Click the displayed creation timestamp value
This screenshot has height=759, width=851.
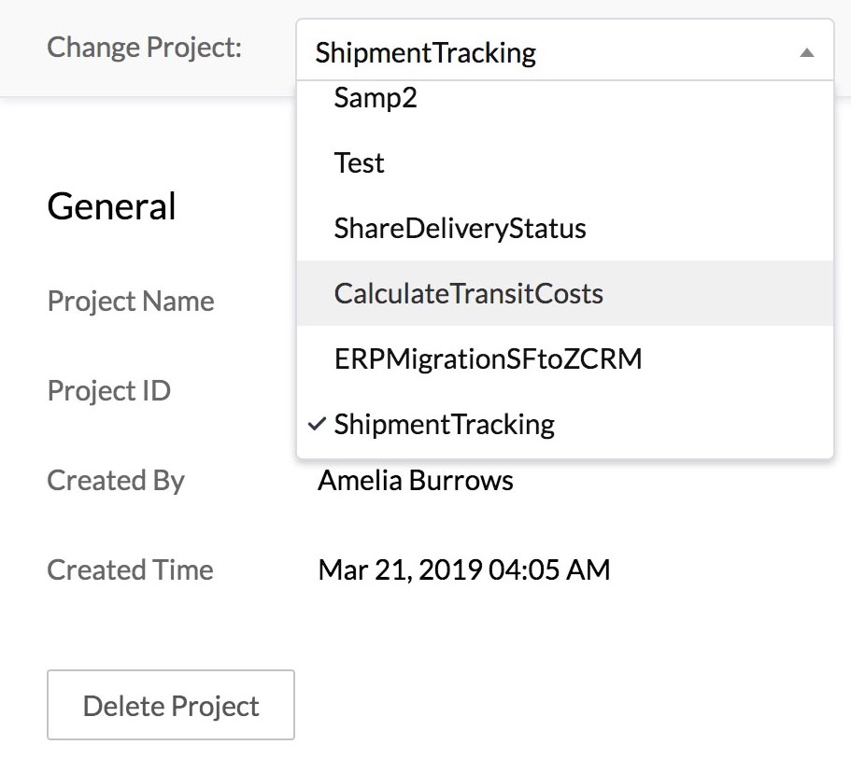pos(463,569)
